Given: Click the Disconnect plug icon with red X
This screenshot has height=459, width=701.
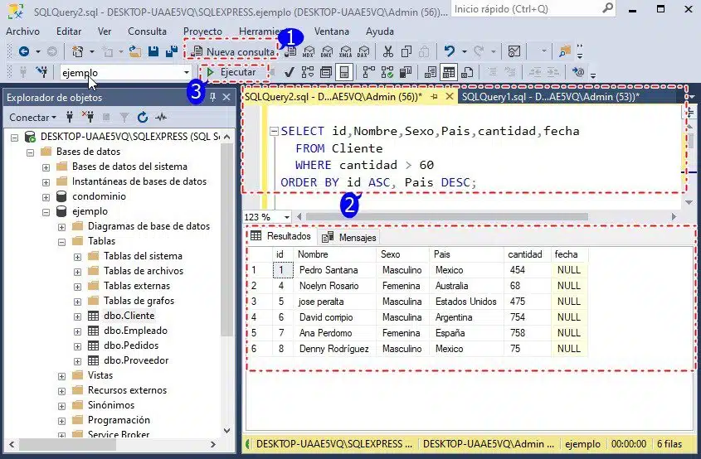Looking at the screenshot, I should tap(90, 118).
